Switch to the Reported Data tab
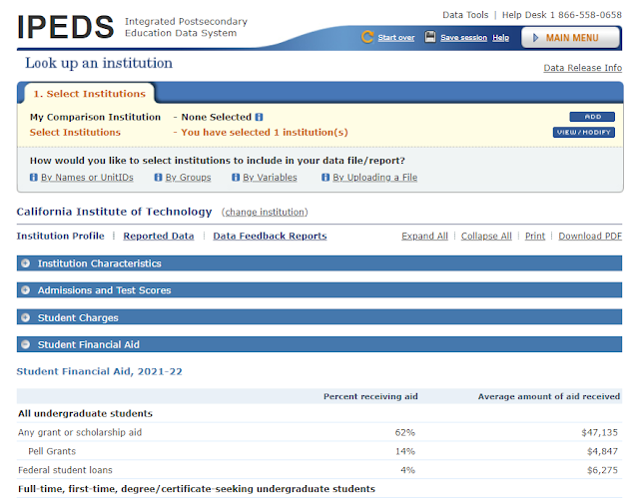Screen dimensions: 639x498 click(158, 237)
